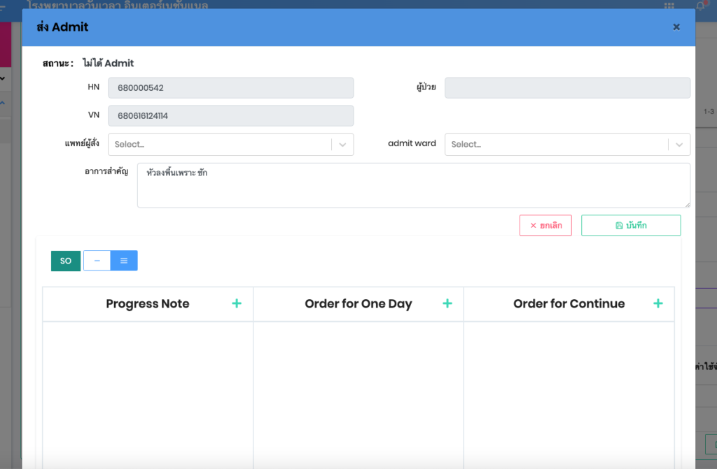This screenshot has width=717, height=469.
Task: Expand the แพทย์ผู้สั่ง dropdown arrow
Action: pyautogui.click(x=342, y=145)
